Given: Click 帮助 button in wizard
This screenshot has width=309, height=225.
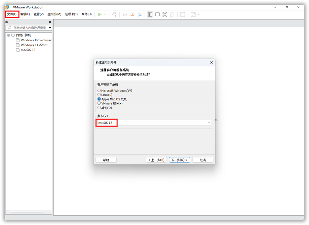Looking at the screenshot, I should click(106, 160).
